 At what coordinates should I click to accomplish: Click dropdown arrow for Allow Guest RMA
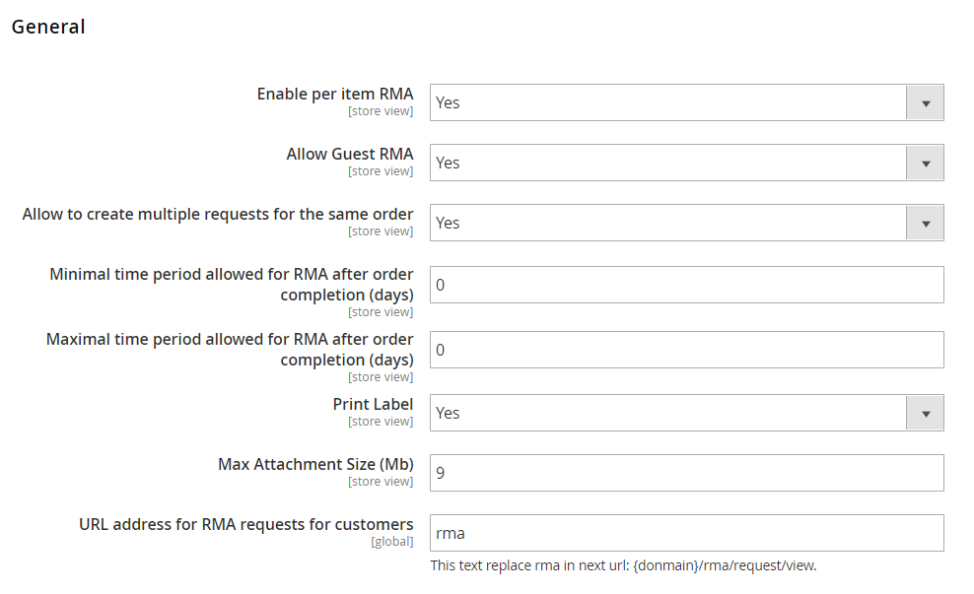point(925,163)
